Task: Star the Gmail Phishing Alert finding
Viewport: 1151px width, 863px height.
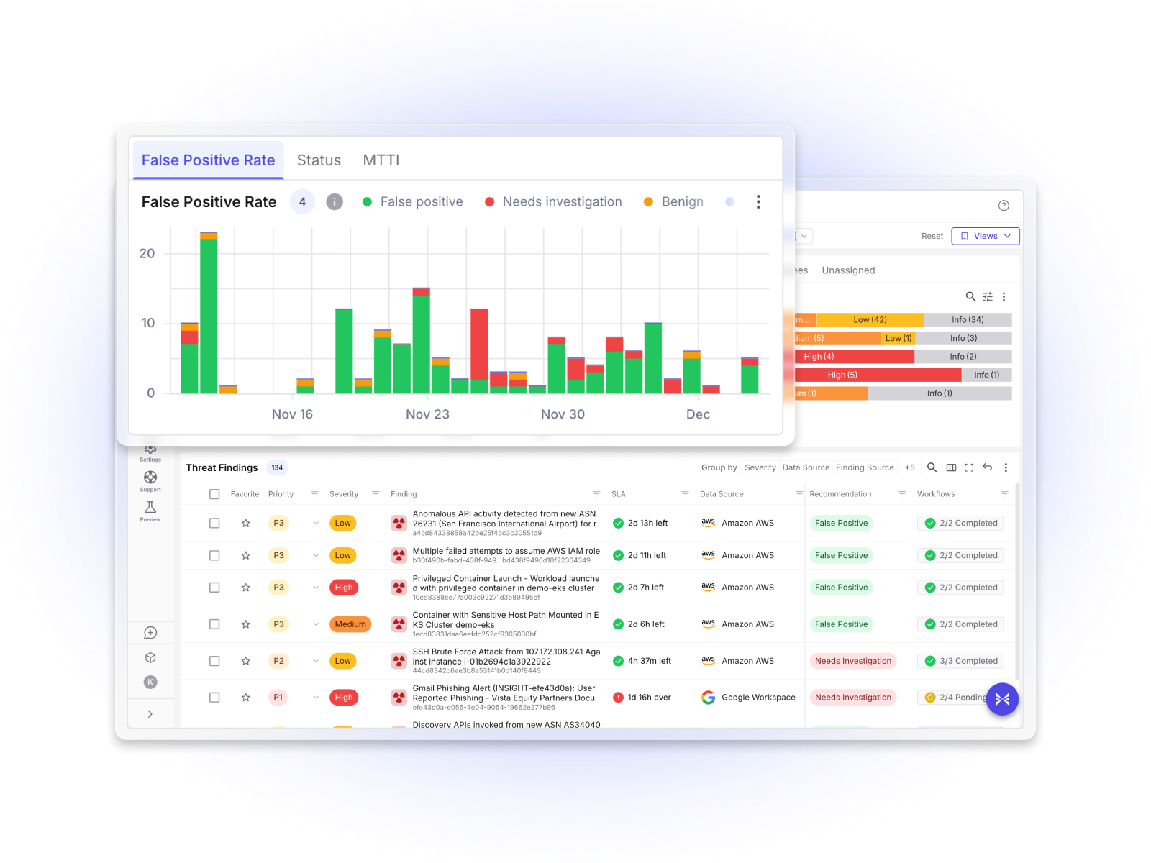Action: point(246,698)
